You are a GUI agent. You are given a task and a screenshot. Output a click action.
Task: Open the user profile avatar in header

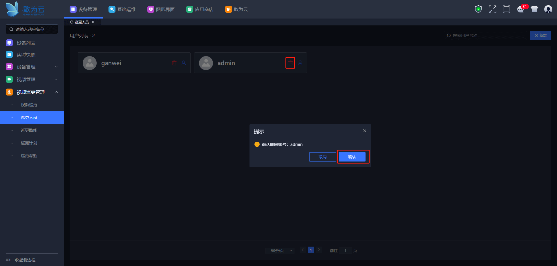click(x=548, y=9)
